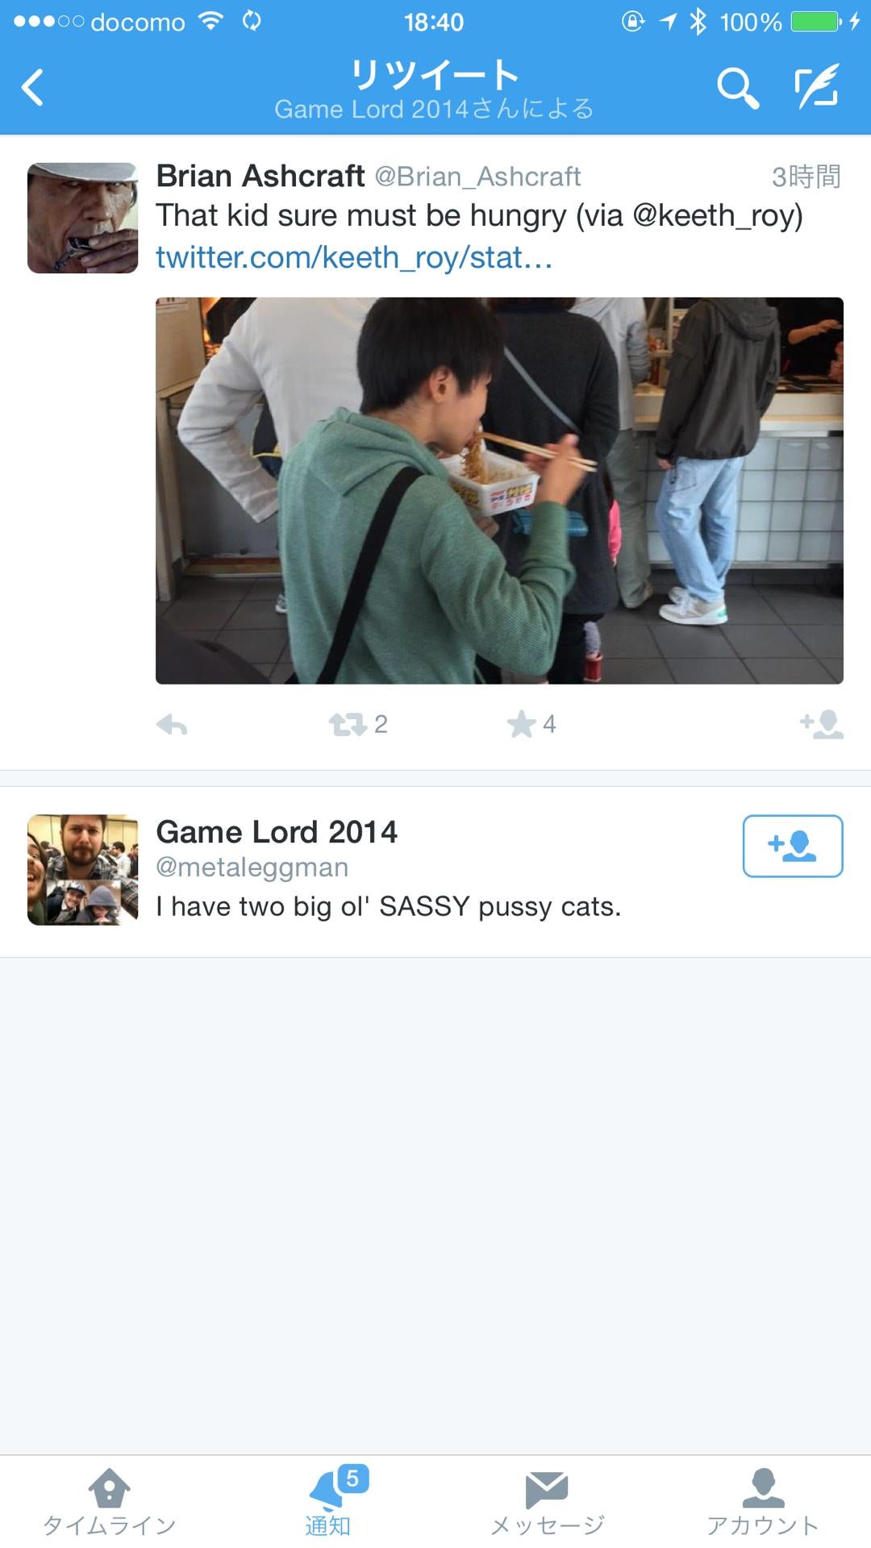Follow Game Lord 2014 with blue button
The height and width of the screenshot is (1548, 871).
click(793, 846)
